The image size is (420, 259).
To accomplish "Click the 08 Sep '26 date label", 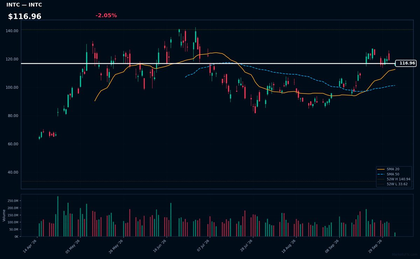I will click(332, 246).
